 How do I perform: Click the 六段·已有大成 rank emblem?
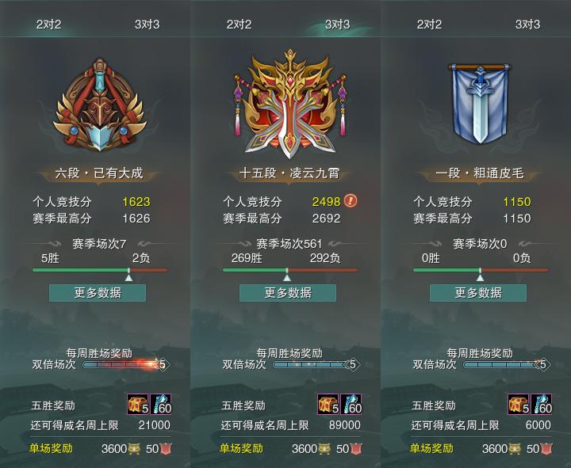(x=99, y=105)
